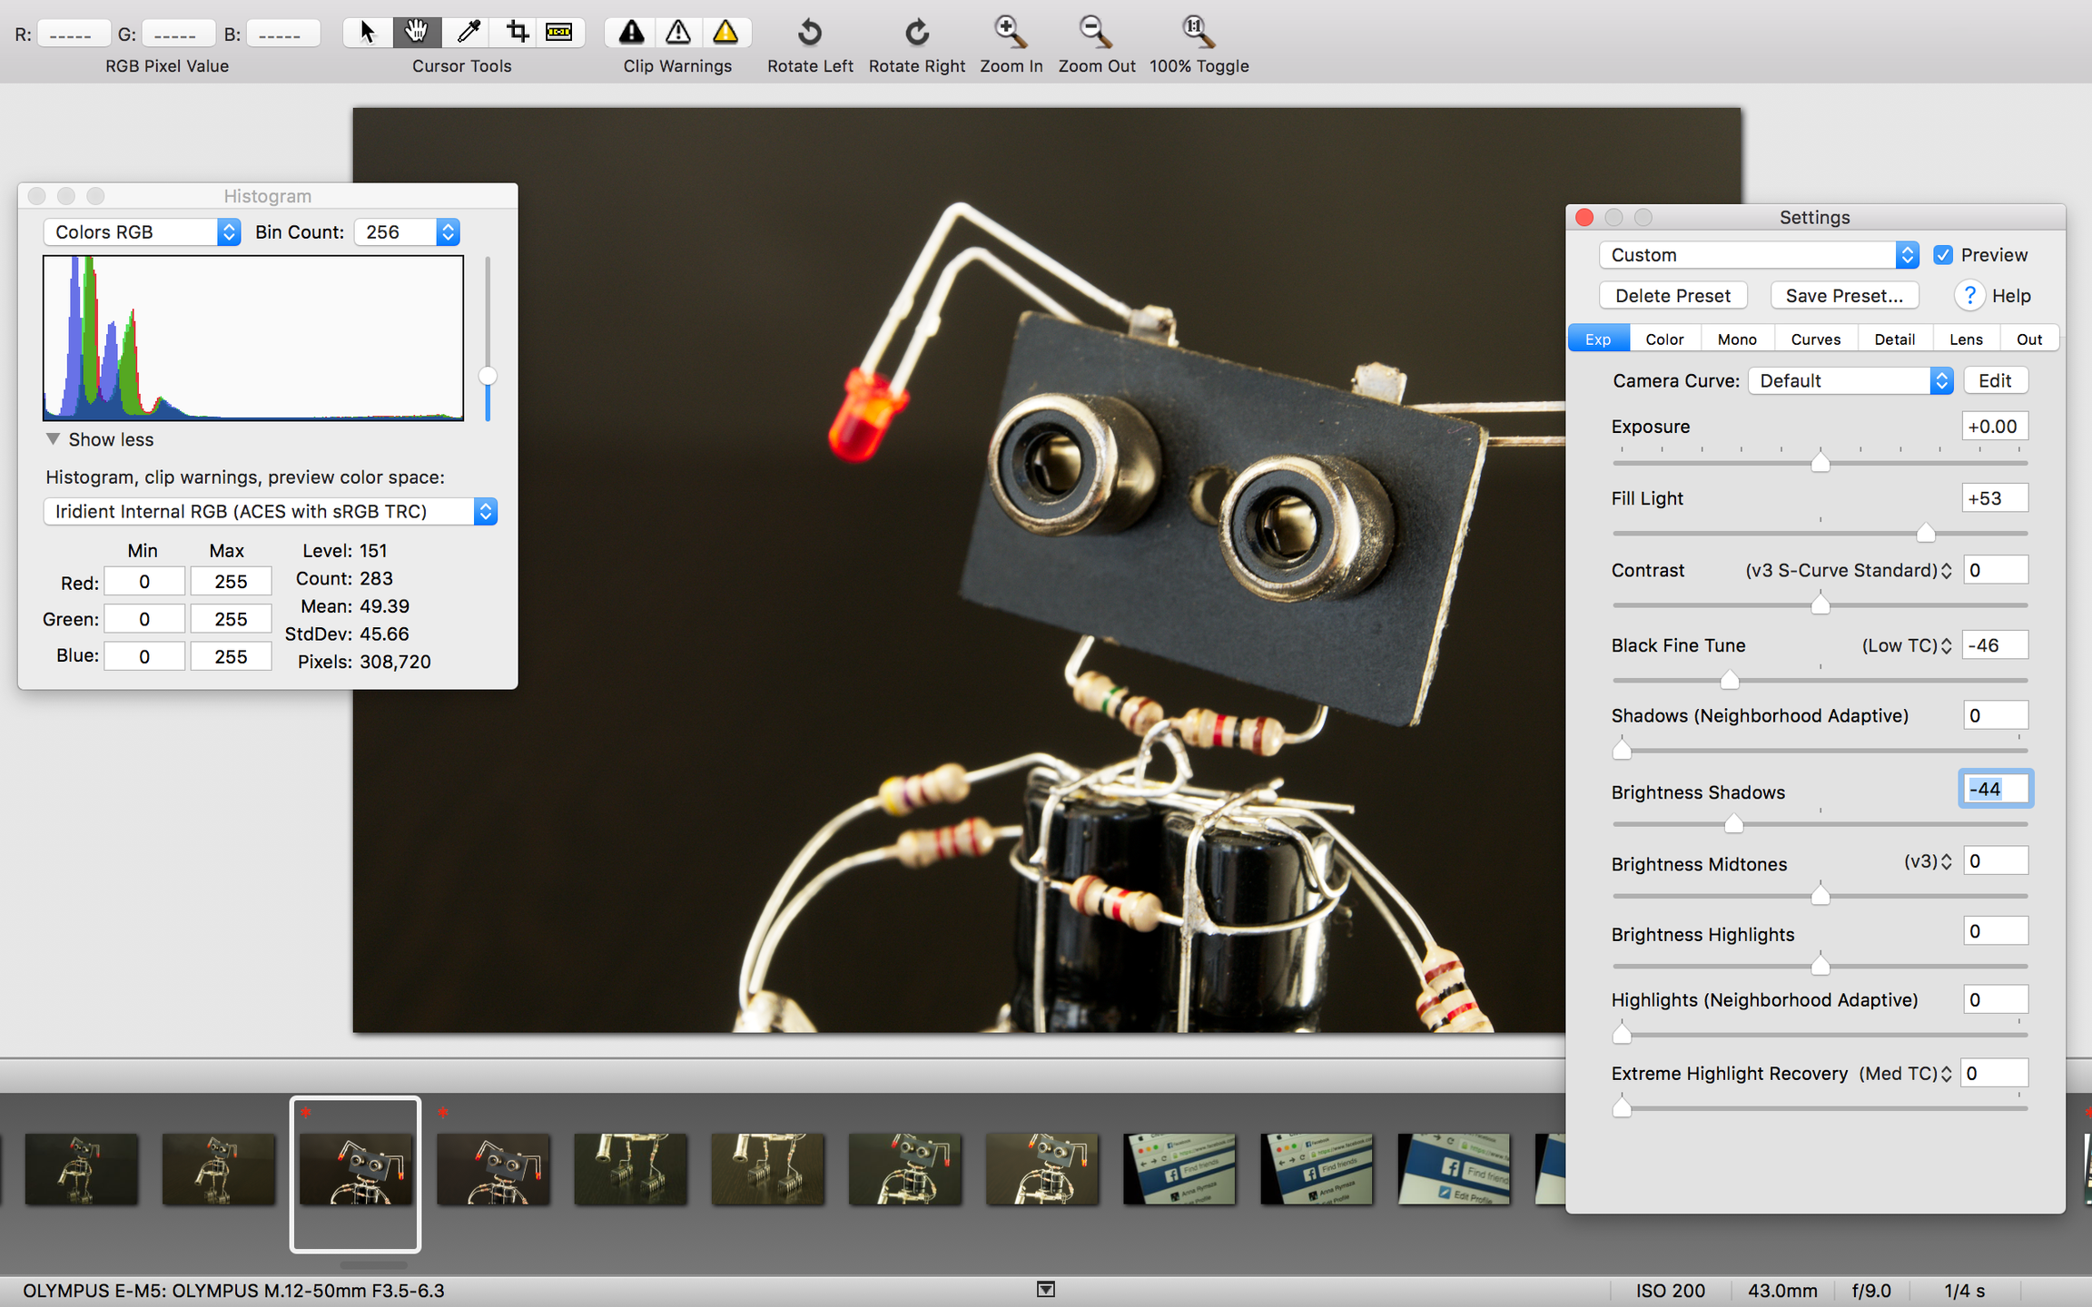The height and width of the screenshot is (1307, 2092).
Task: Toggle the yellow clip warning icon
Action: [x=725, y=33]
